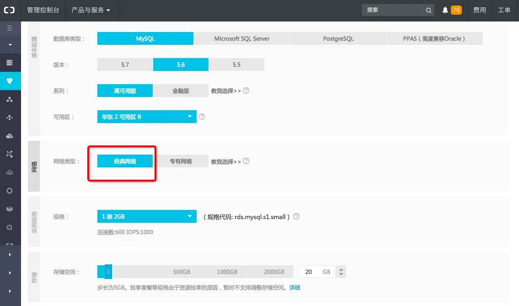Click the 搜索 search box

392,10
